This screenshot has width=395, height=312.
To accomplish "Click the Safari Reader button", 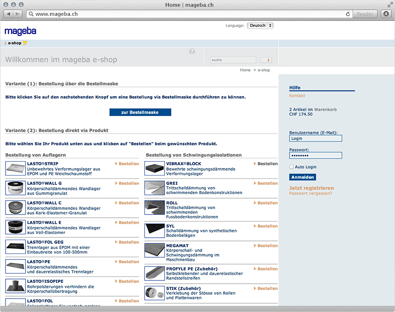I will (x=365, y=14).
